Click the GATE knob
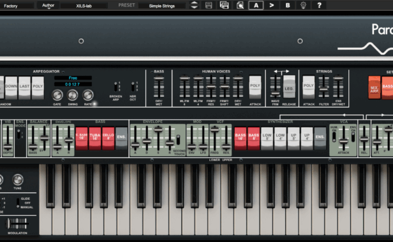 click(57, 95)
